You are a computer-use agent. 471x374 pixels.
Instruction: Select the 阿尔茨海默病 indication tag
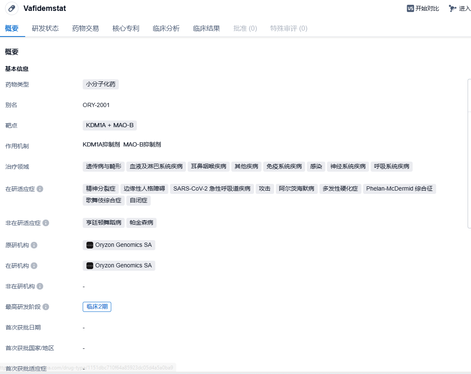point(296,189)
